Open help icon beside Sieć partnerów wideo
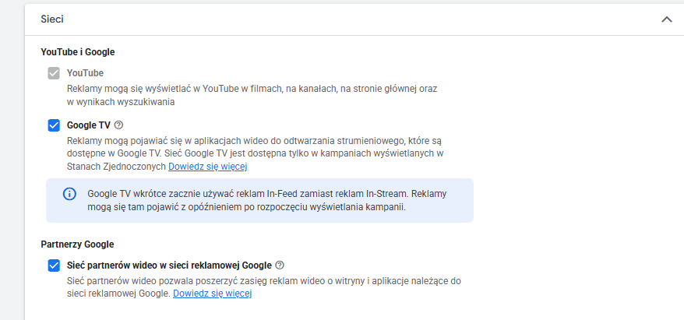 280,265
